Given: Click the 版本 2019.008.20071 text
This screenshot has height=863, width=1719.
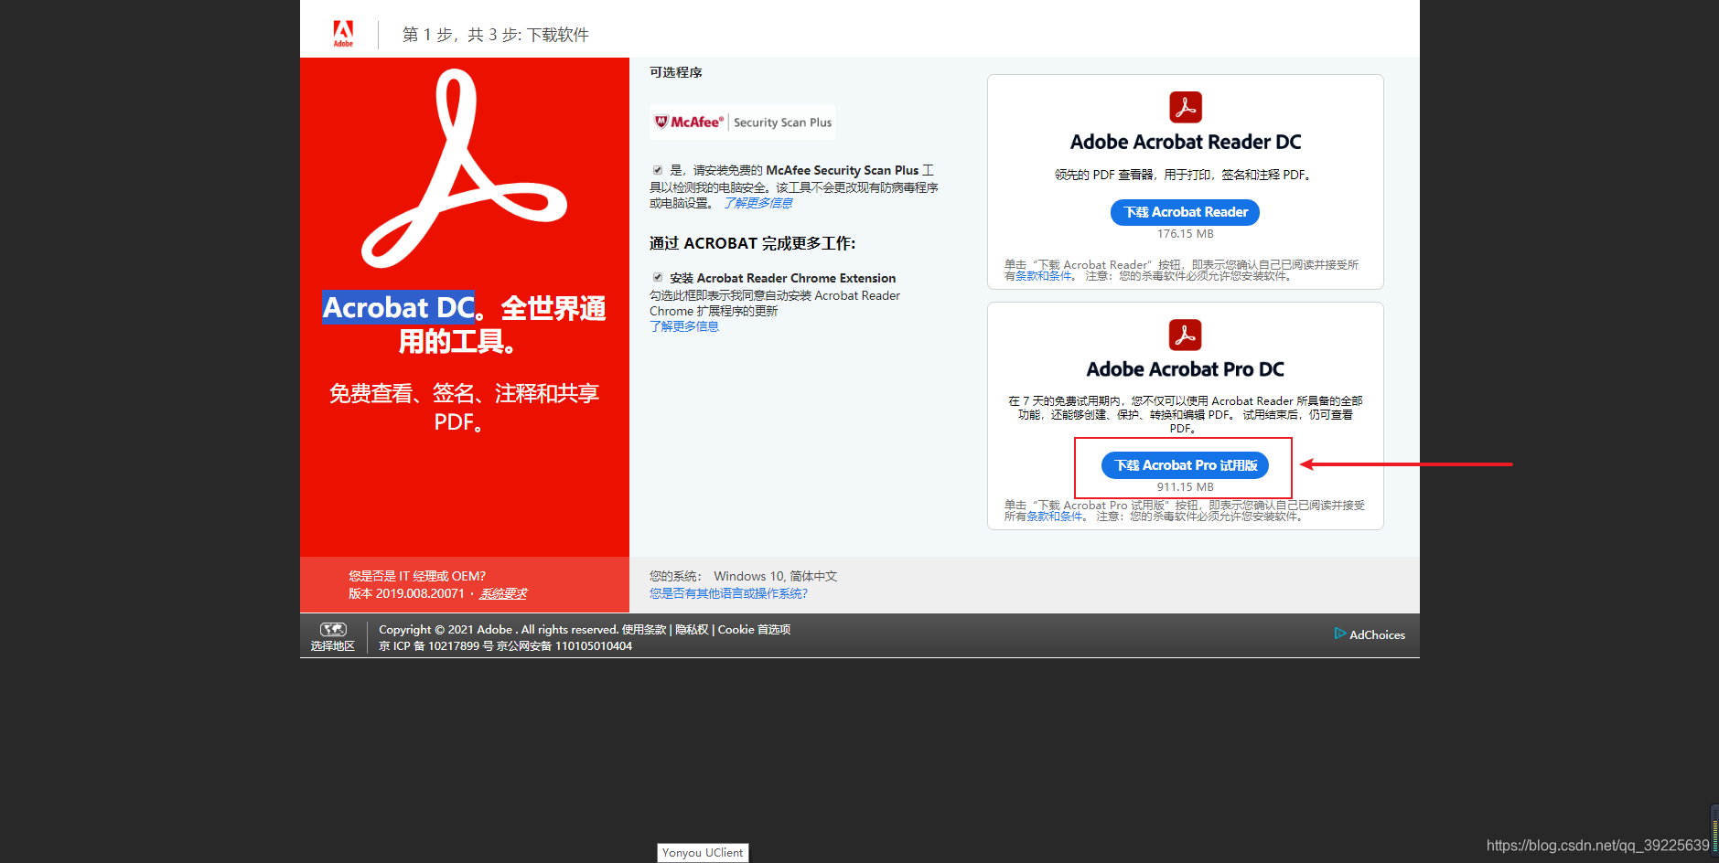Looking at the screenshot, I should point(406,593).
